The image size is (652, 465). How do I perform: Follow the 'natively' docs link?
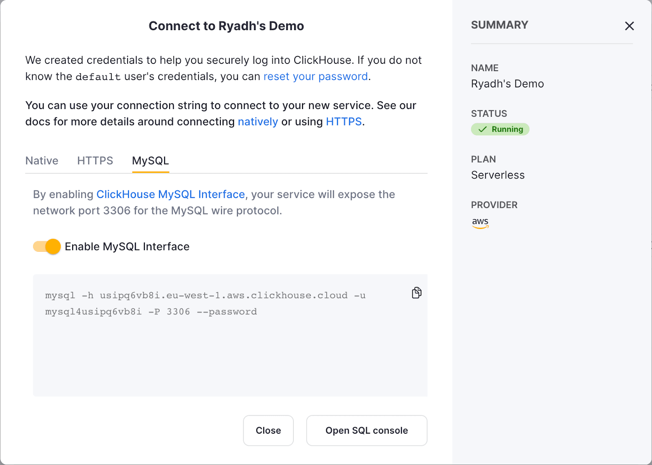258,122
